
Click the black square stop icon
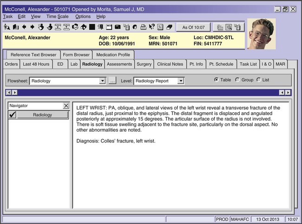[92, 27]
